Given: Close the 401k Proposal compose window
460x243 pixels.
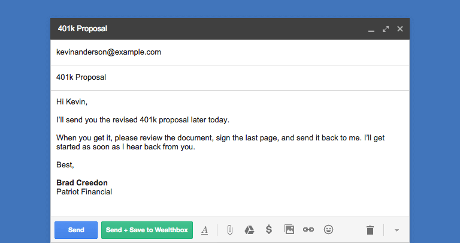Looking at the screenshot, I should (400, 29).
